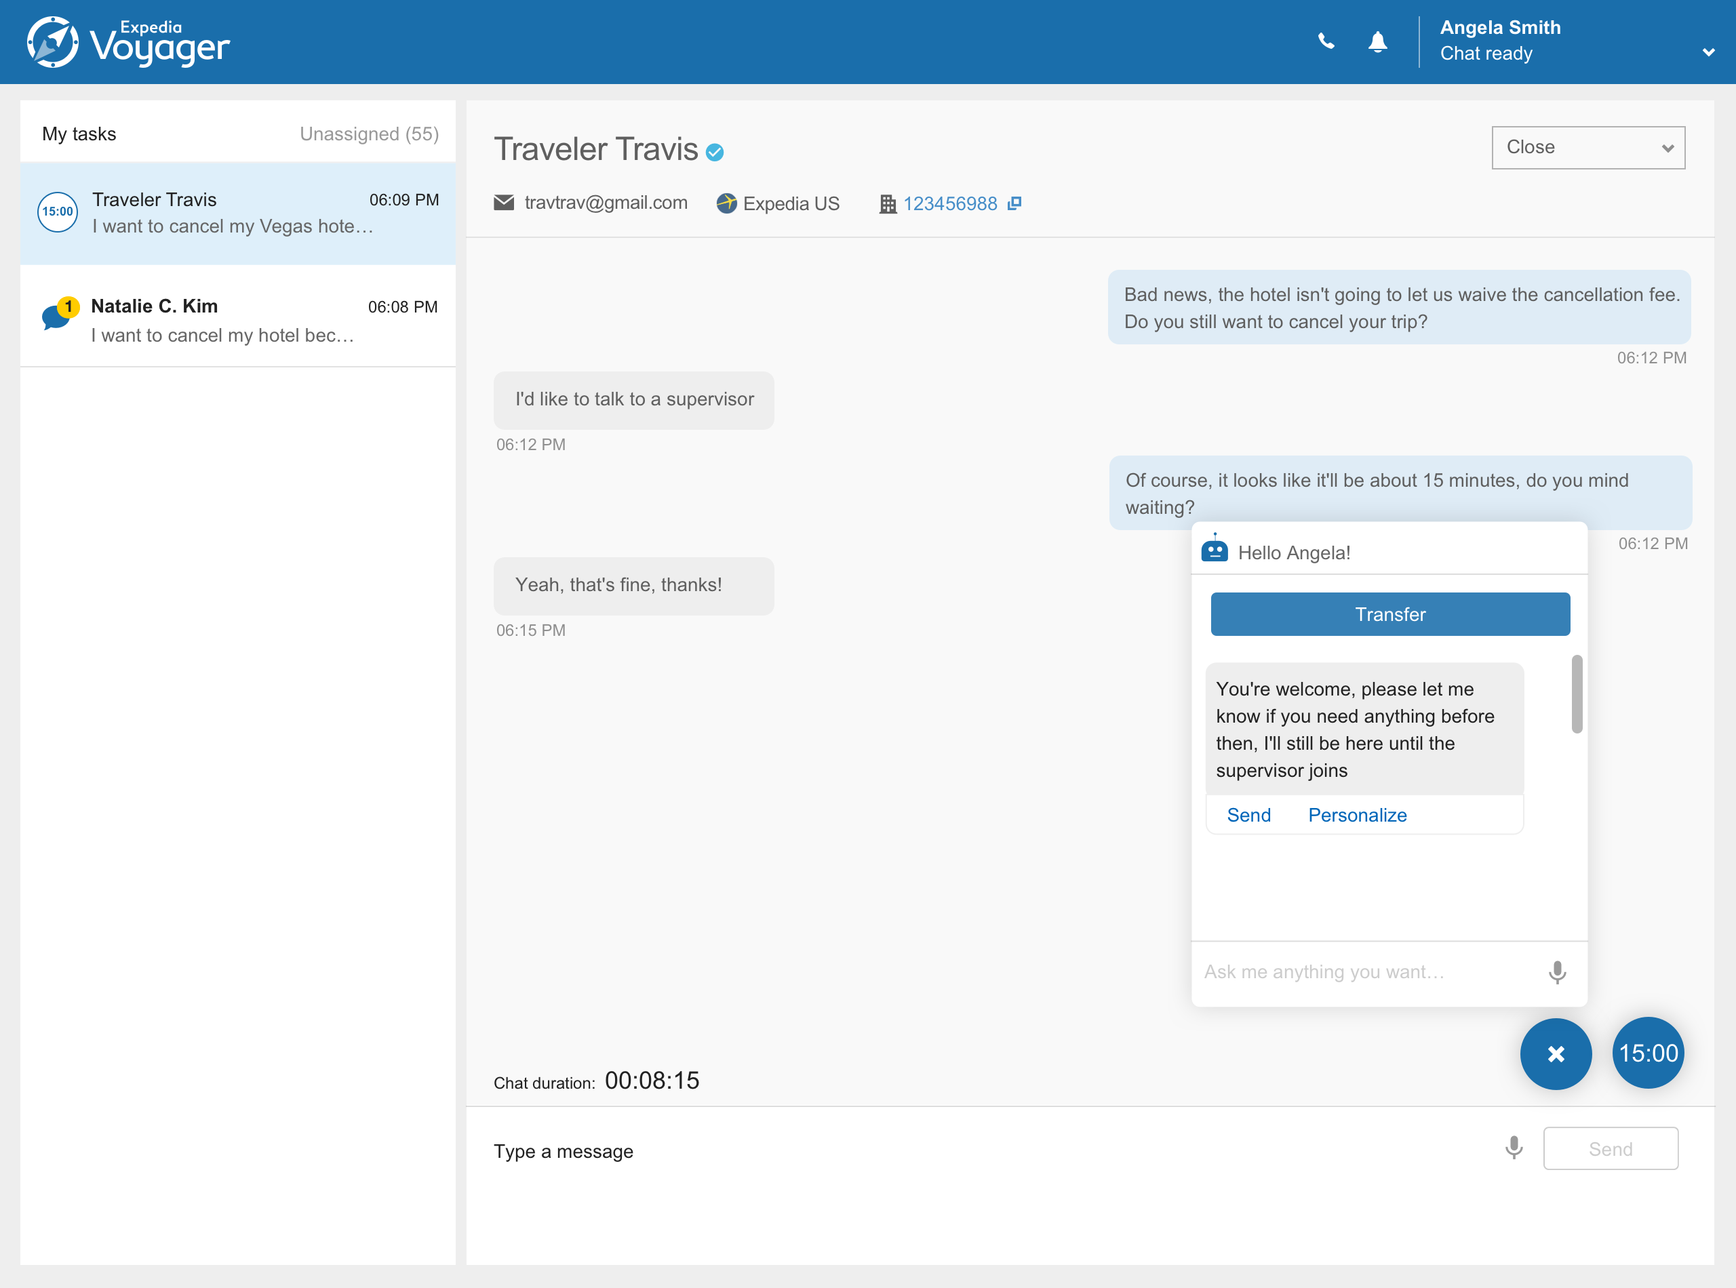Open the Unassigned (55) tab
The width and height of the screenshot is (1736, 1288).
click(369, 134)
